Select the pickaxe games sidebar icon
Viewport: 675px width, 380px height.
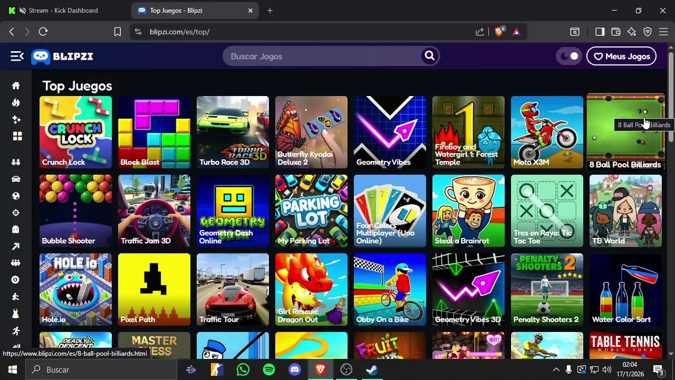tap(16, 246)
